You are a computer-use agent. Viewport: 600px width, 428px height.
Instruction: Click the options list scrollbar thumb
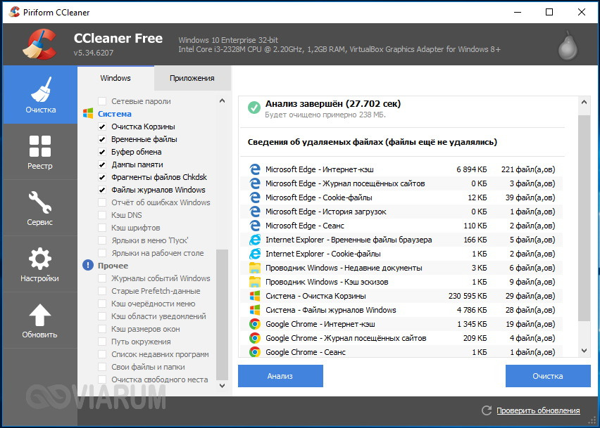222,315
